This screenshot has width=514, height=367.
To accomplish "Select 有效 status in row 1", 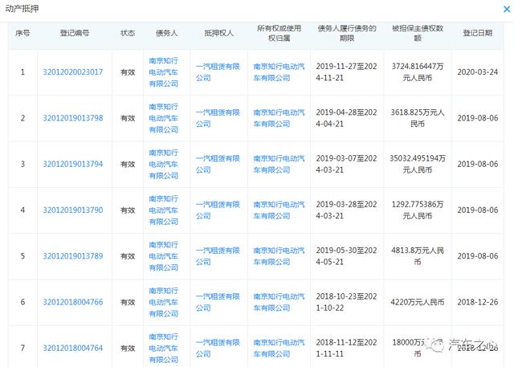I will tap(128, 72).
